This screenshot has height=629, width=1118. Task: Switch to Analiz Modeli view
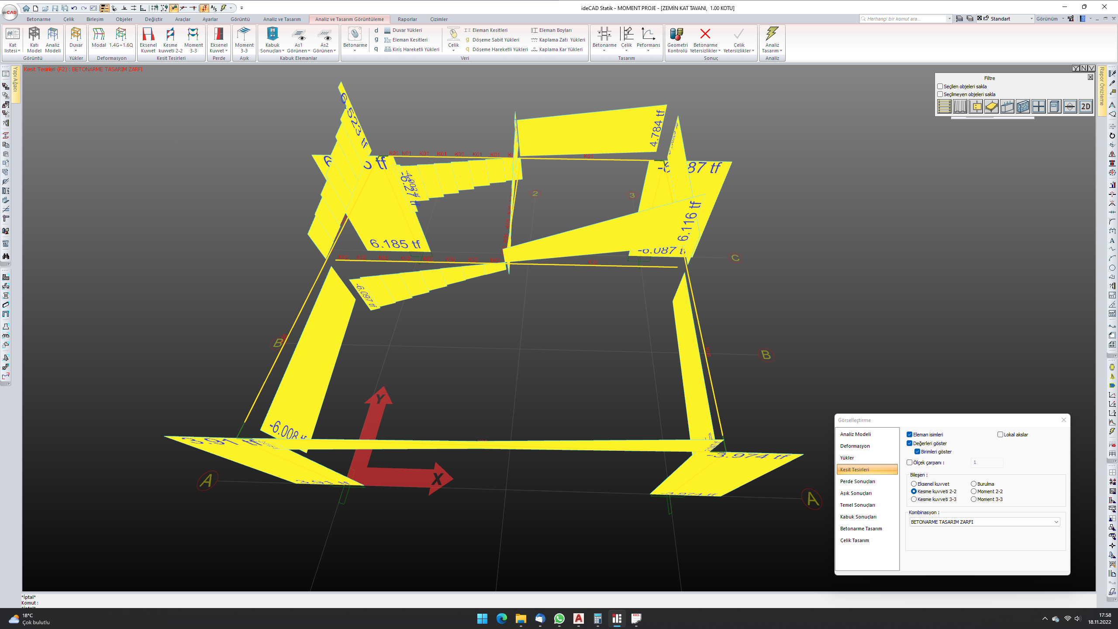tap(53, 40)
